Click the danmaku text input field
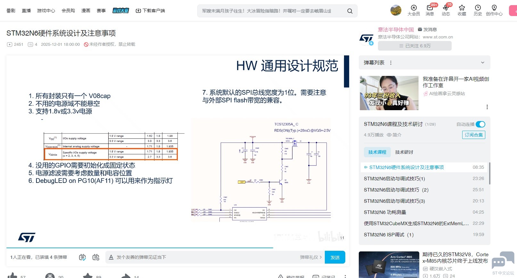Screen dimensions: 517x278 205,257
